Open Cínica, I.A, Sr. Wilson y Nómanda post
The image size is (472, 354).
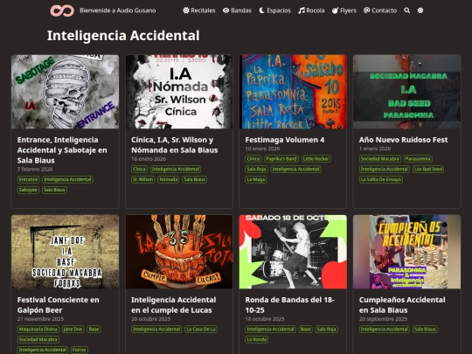(175, 145)
